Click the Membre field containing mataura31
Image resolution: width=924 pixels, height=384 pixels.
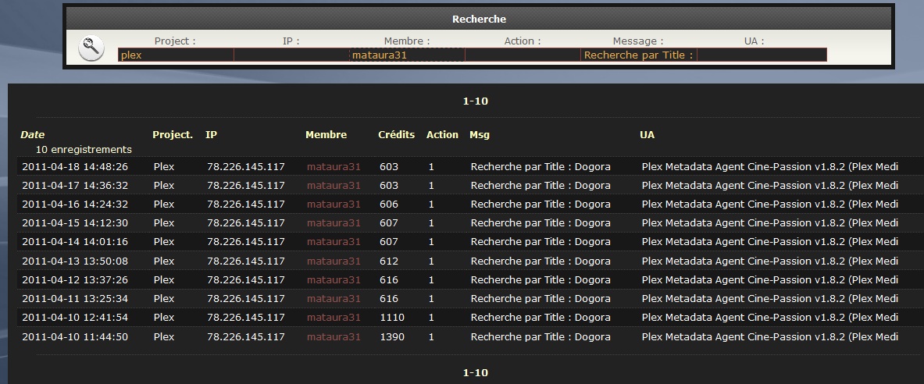point(407,55)
